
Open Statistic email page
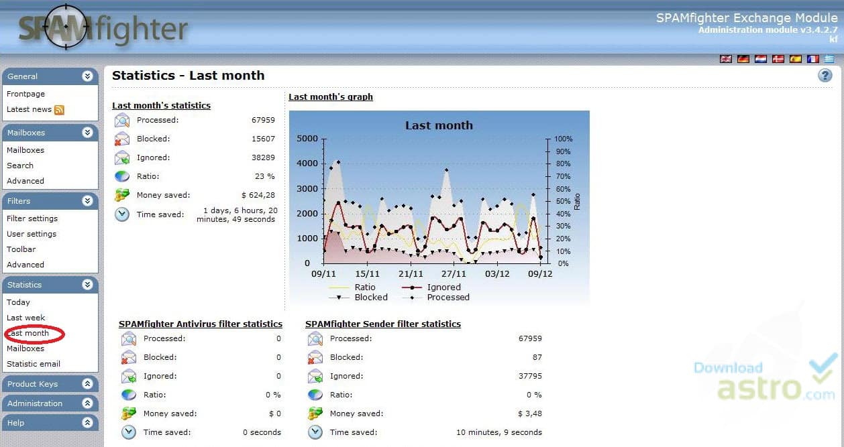pyautogui.click(x=34, y=364)
